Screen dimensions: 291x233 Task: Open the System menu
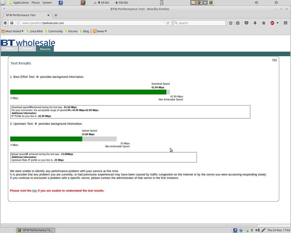47,3
